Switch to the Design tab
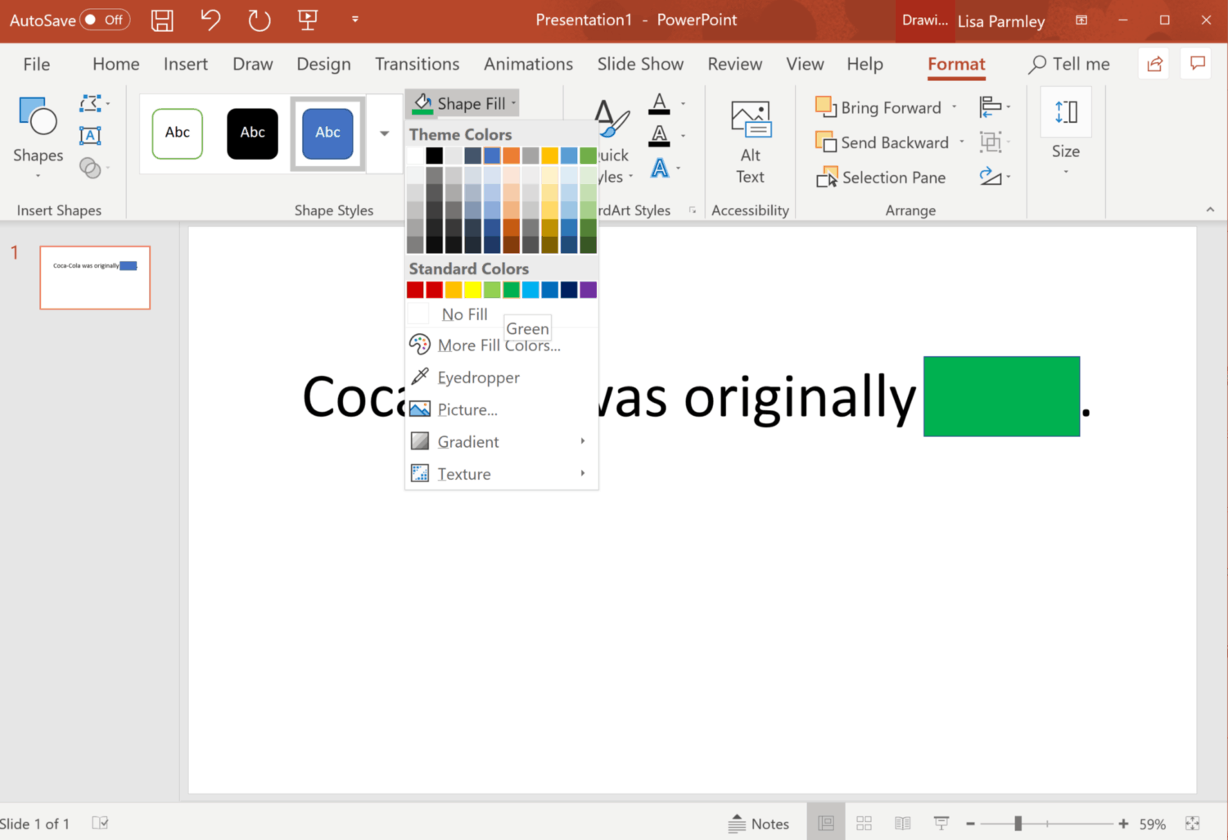Image resolution: width=1228 pixels, height=840 pixels. click(x=323, y=64)
